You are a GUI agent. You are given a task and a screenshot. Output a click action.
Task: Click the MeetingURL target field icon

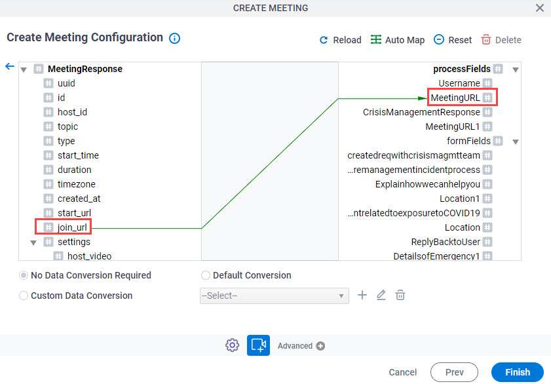click(487, 98)
